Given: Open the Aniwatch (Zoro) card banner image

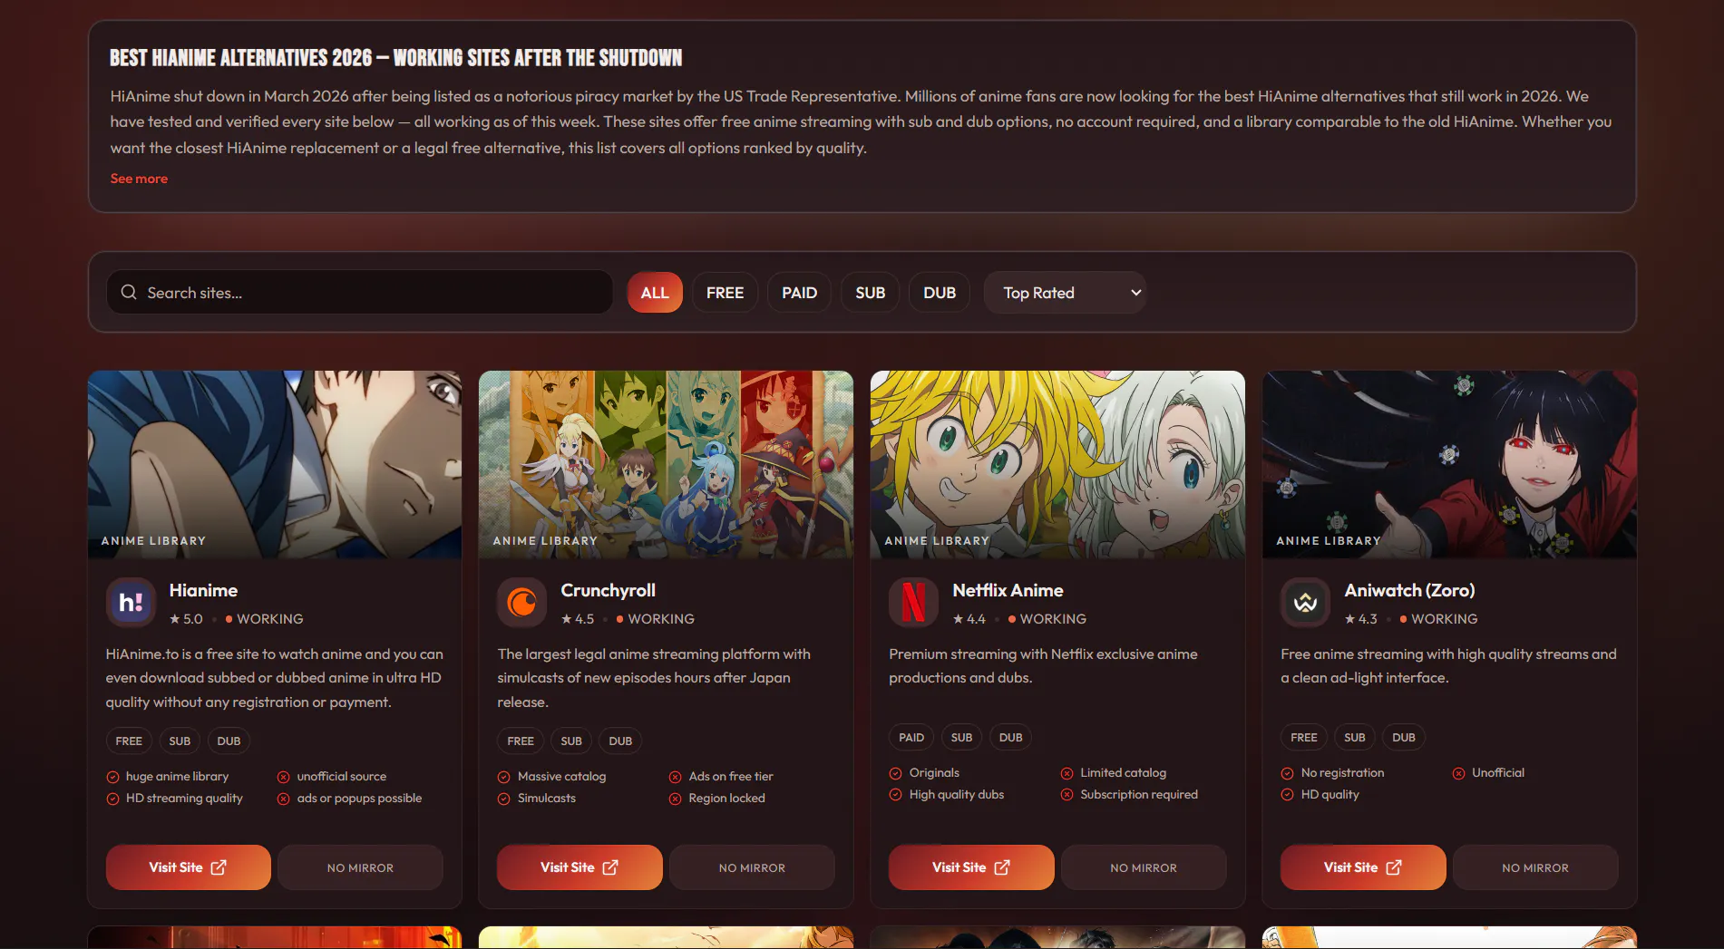Looking at the screenshot, I should pos(1449,464).
